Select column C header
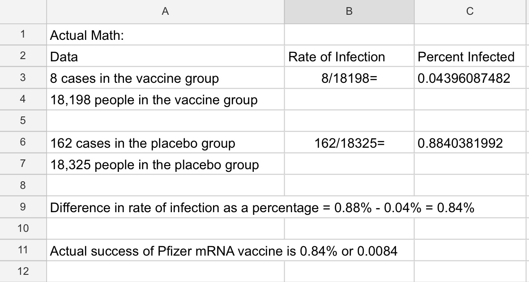Viewport: 529px width, 282px height. tap(469, 12)
